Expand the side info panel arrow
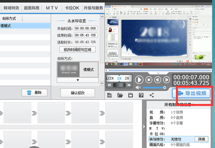The width and height of the screenshot is (215, 148). (x=144, y=127)
